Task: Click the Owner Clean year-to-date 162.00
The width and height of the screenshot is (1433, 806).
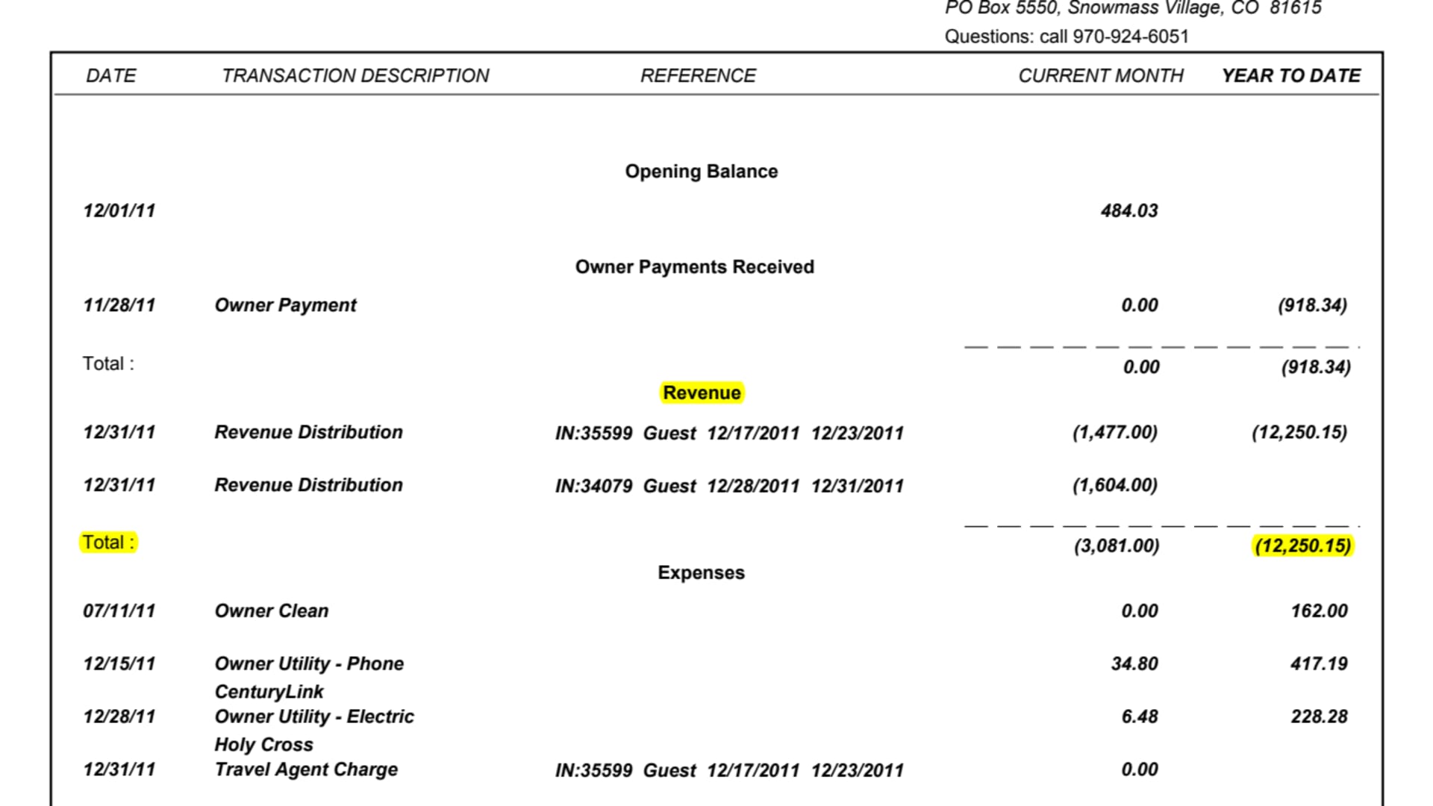Action: [x=1320, y=610]
